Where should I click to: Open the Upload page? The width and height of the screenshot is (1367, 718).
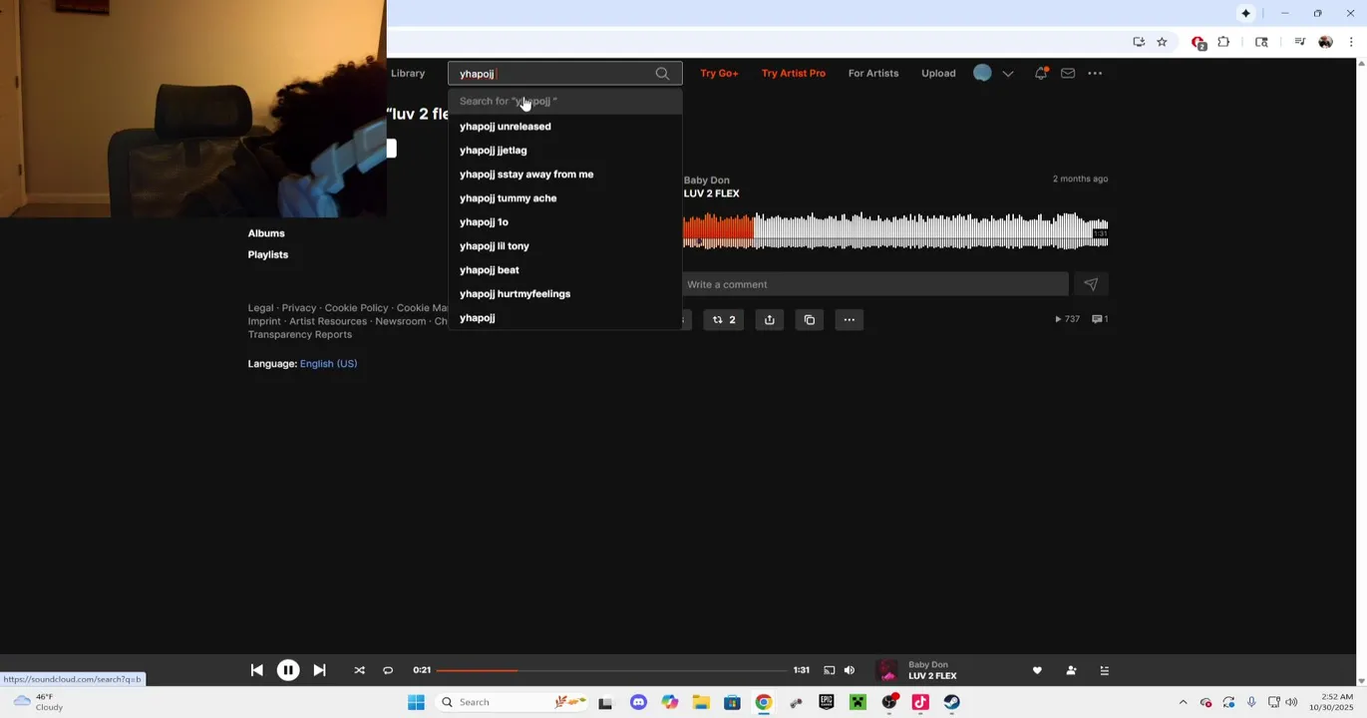point(938,74)
